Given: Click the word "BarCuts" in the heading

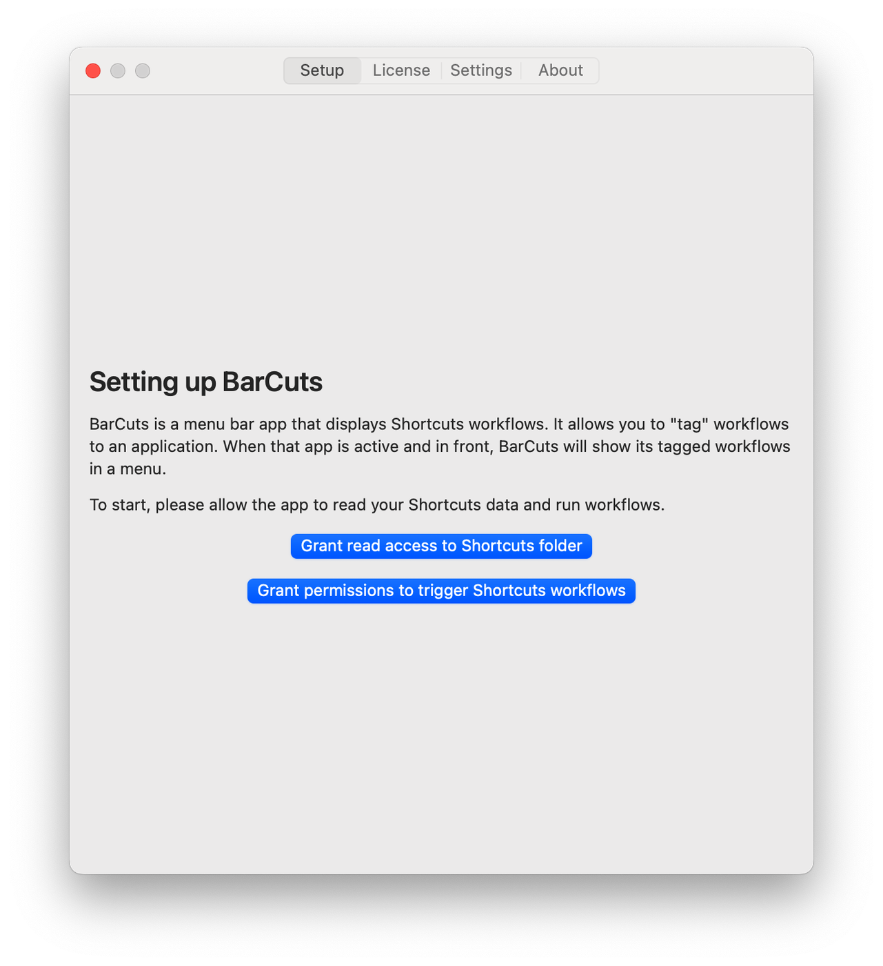Looking at the screenshot, I should tap(272, 382).
